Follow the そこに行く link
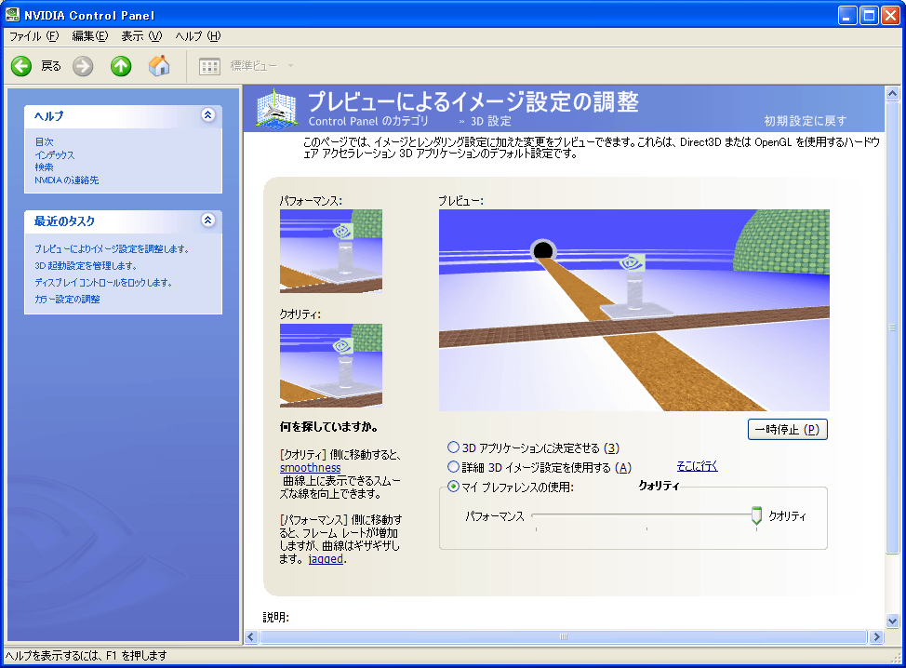 click(697, 466)
